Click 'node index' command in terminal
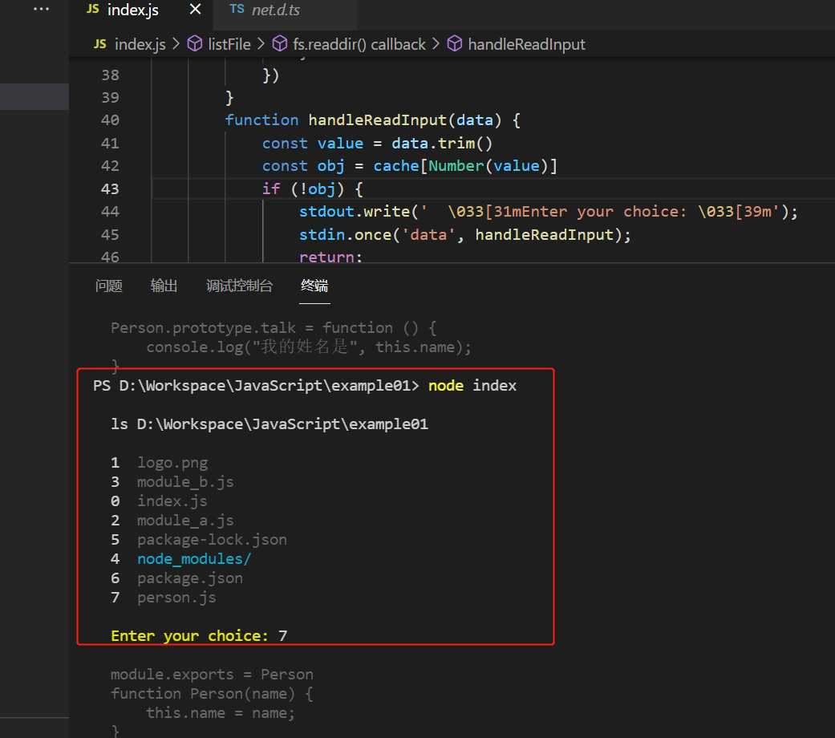This screenshot has height=738, width=835. click(x=472, y=386)
